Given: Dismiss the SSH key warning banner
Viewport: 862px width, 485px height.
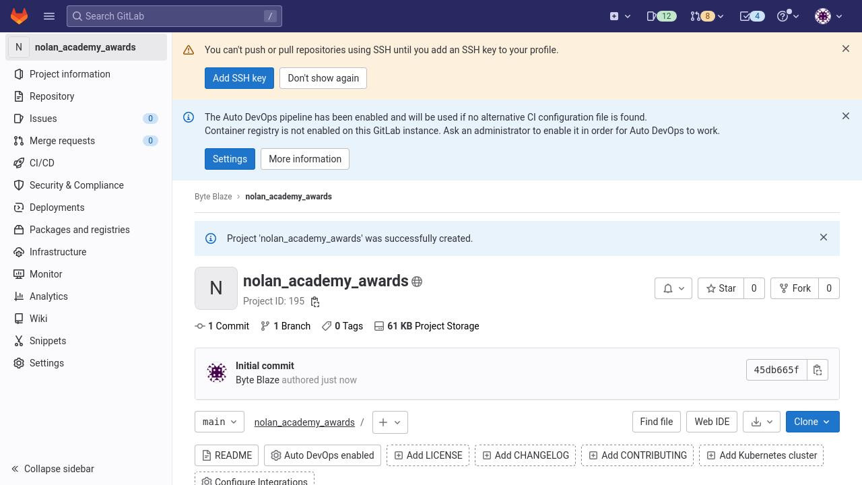Looking at the screenshot, I should tap(846, 48).
